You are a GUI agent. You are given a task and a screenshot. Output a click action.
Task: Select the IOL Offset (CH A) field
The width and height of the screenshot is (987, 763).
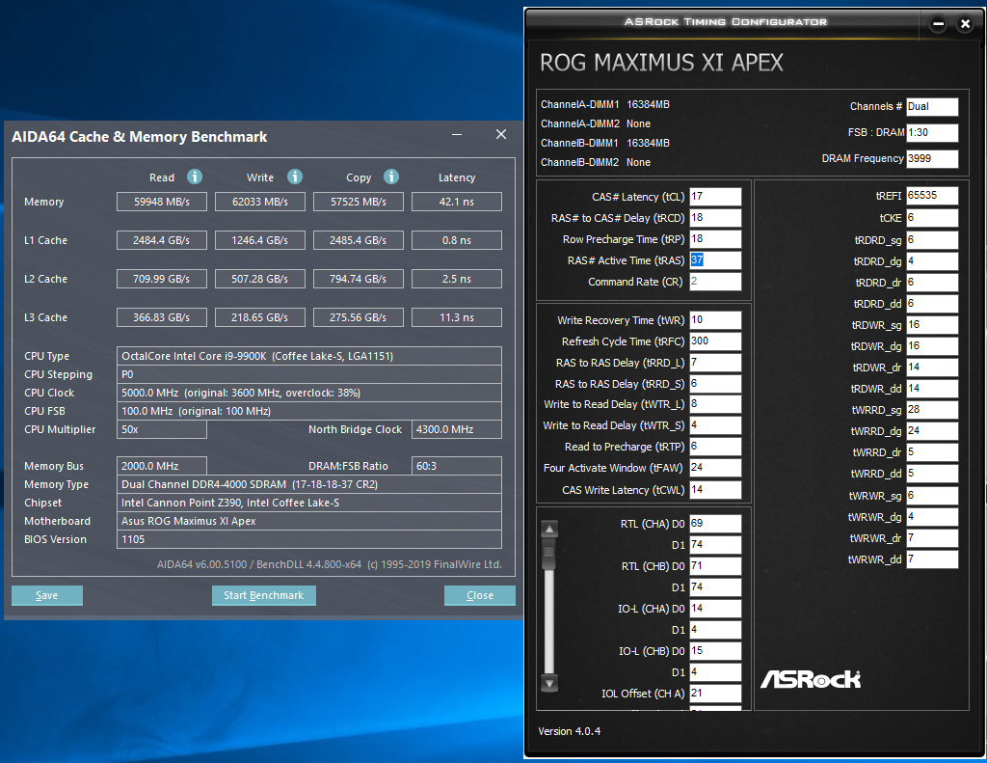click(x=715, y=693)
